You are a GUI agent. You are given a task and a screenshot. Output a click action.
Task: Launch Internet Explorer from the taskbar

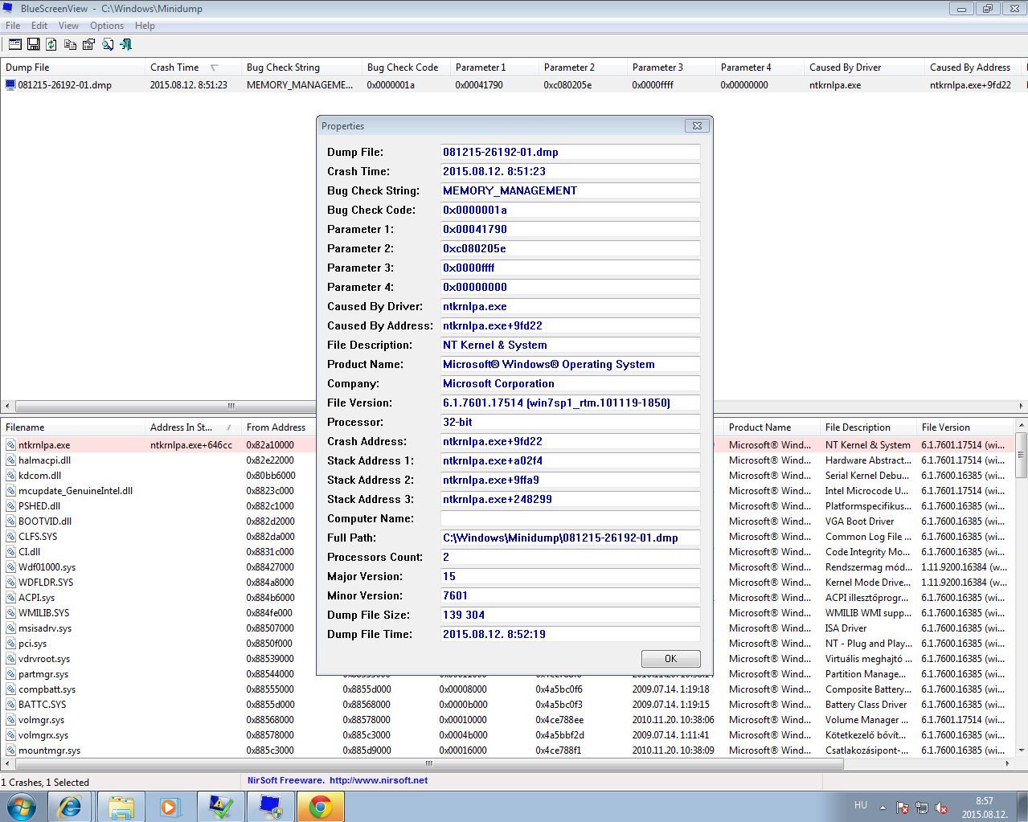(71, 806)
